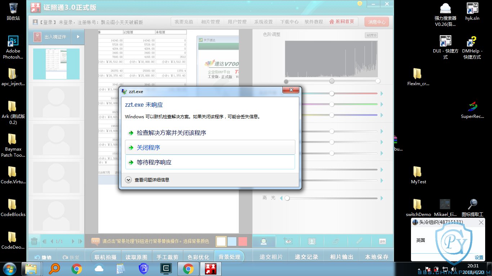This screenshot has height=276, width=492.
Task: Open Adobe Photoshop desktop shortcut
Action: click(13, 47)
